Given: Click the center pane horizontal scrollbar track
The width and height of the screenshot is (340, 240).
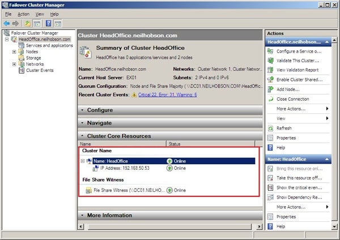Looking at the screenshot, I should click(170, 227).
